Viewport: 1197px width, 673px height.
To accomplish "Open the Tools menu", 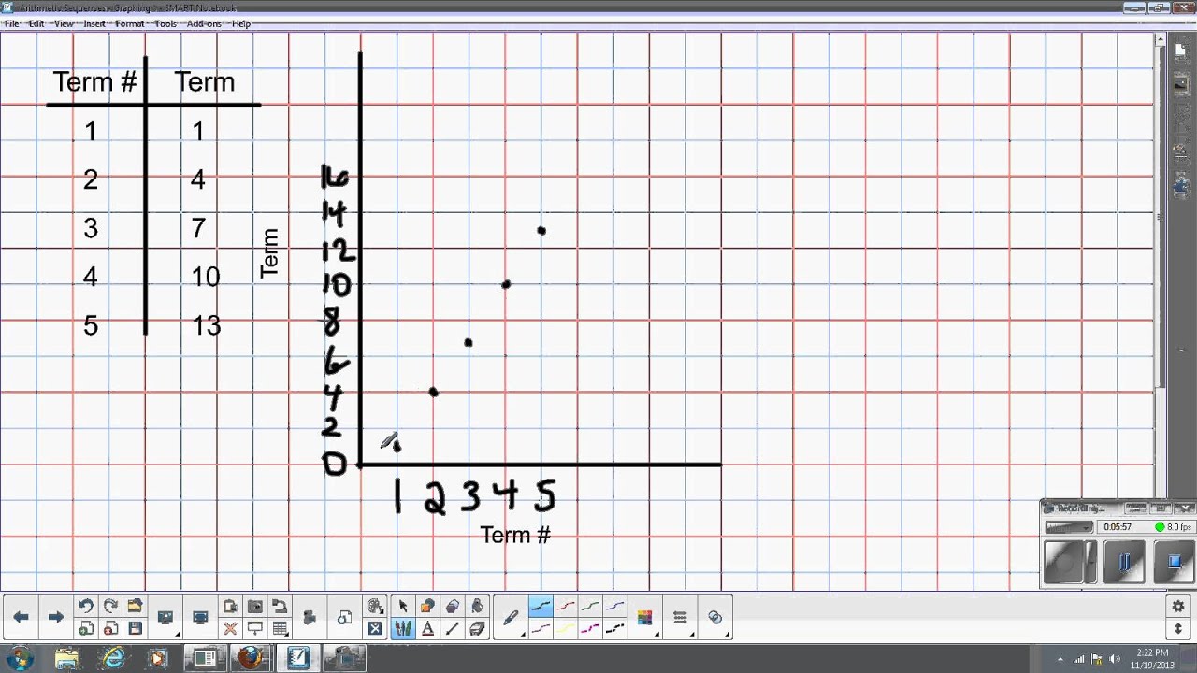I will point(166,23).
